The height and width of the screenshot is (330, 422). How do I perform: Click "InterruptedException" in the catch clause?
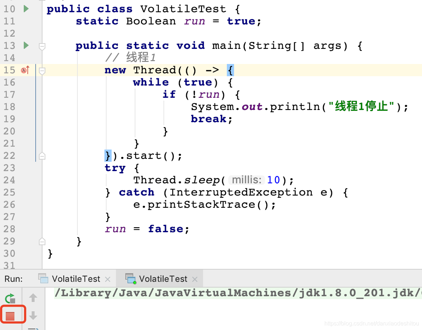click(x=241, y=192)
